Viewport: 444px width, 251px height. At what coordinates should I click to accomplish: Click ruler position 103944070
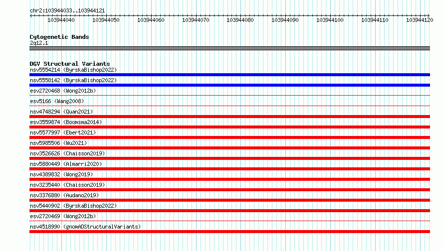(x=196, y=20)
